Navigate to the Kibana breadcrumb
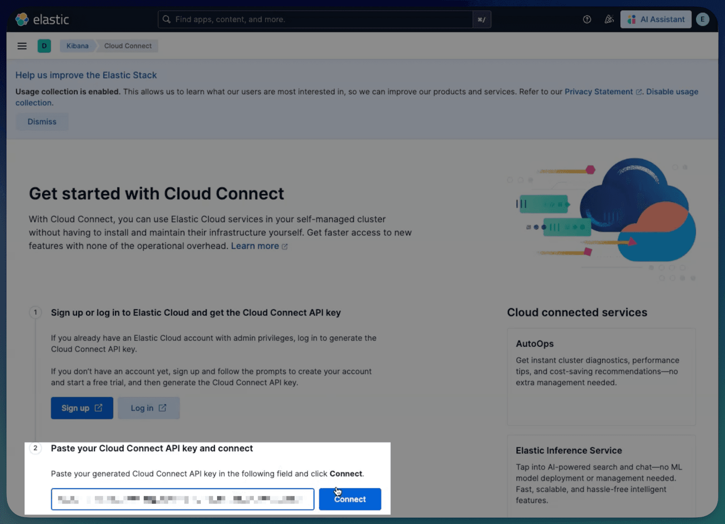The image size is (725, 524). point(77,46)
